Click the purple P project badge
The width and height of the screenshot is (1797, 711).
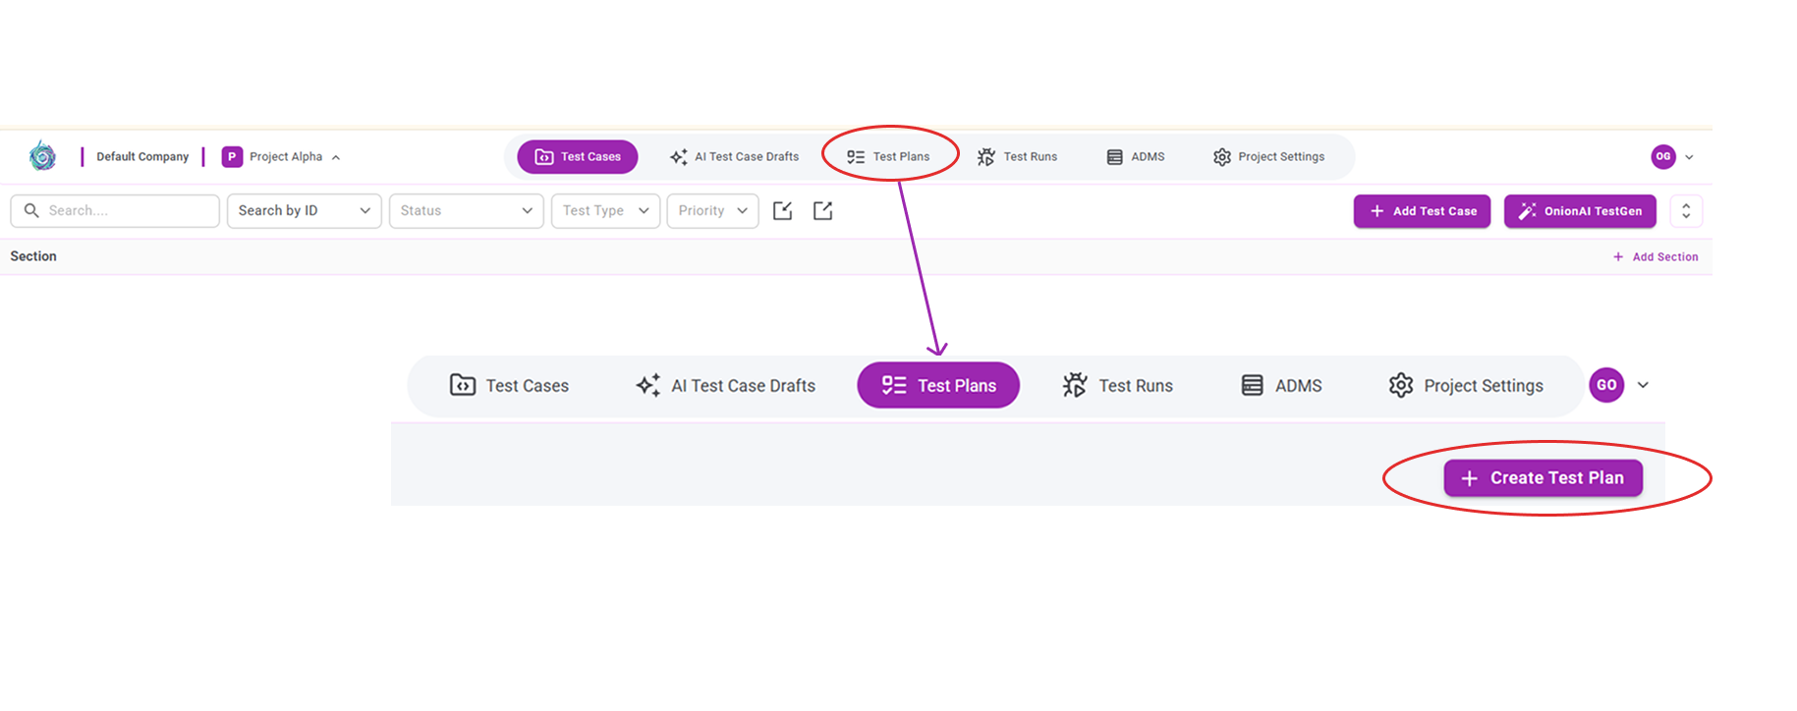232,157
